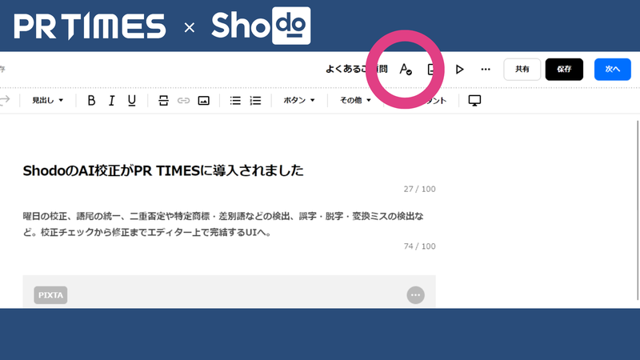
Task: Click the preview play icon
Action: pos(459,70)
